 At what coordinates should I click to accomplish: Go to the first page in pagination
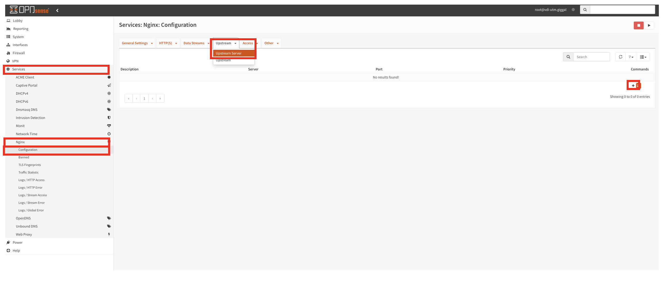click(129, 98)
